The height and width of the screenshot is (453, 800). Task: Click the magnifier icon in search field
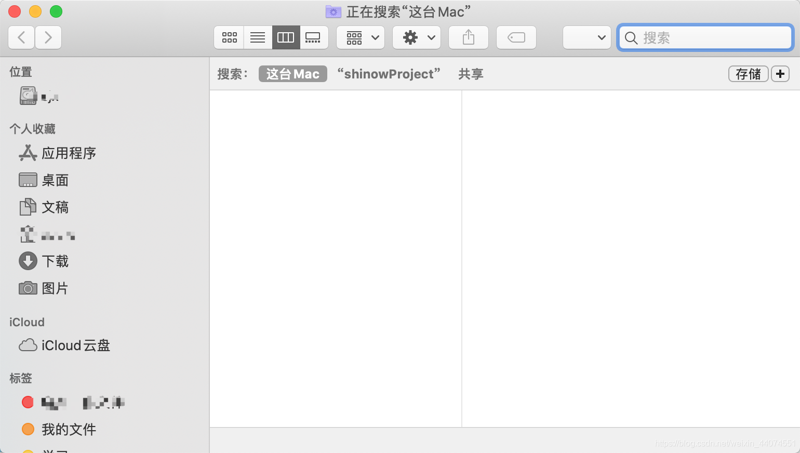tap(631, 38)
